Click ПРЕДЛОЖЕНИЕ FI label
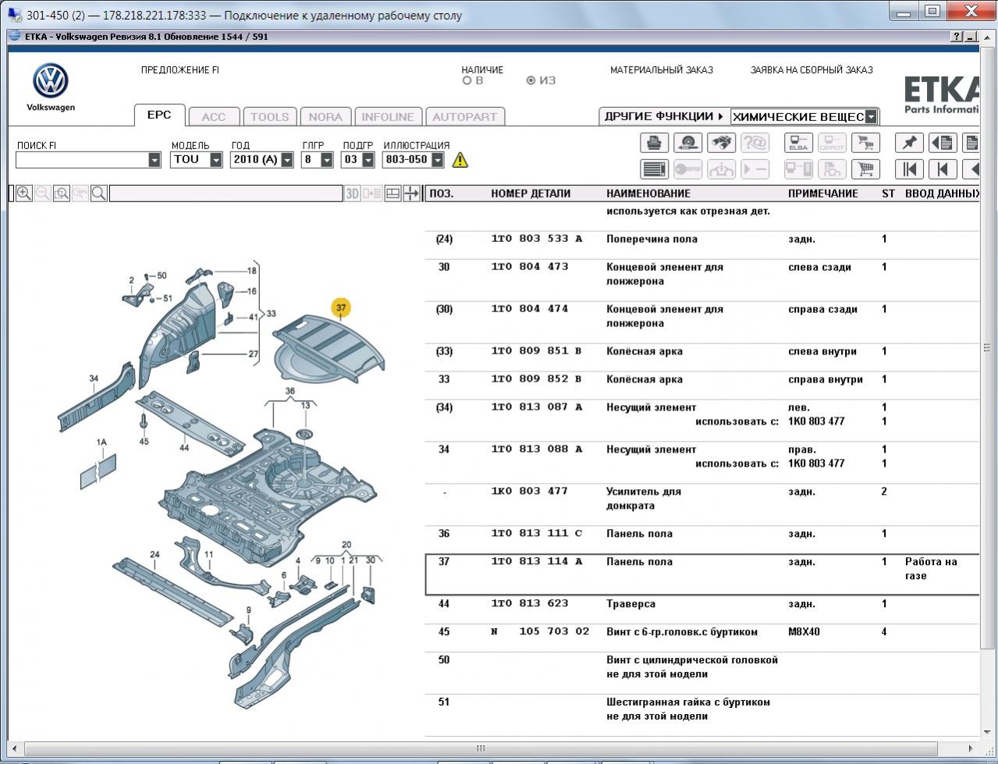Image resolution: width=998 pixels, height=764 pixels. point(180,69)
